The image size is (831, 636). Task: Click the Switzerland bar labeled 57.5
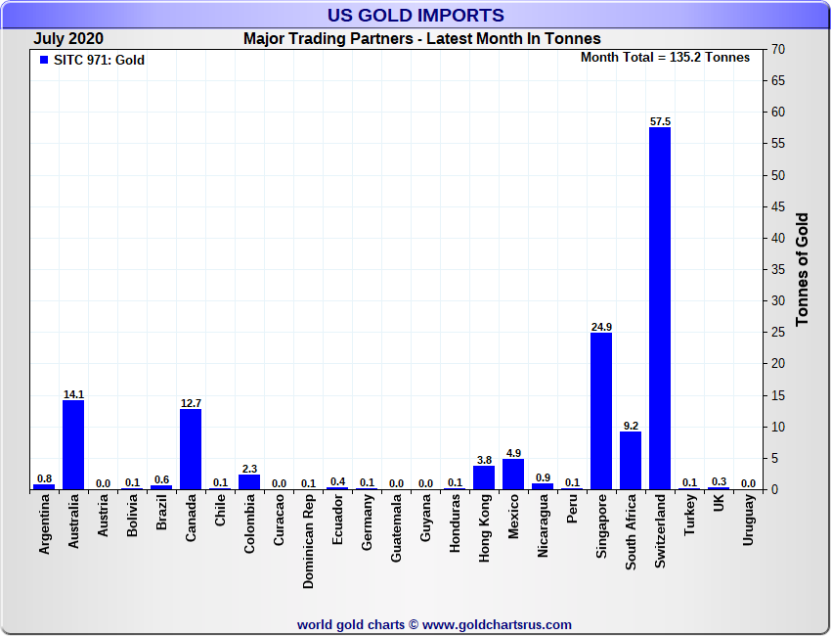tap(660, 308)
